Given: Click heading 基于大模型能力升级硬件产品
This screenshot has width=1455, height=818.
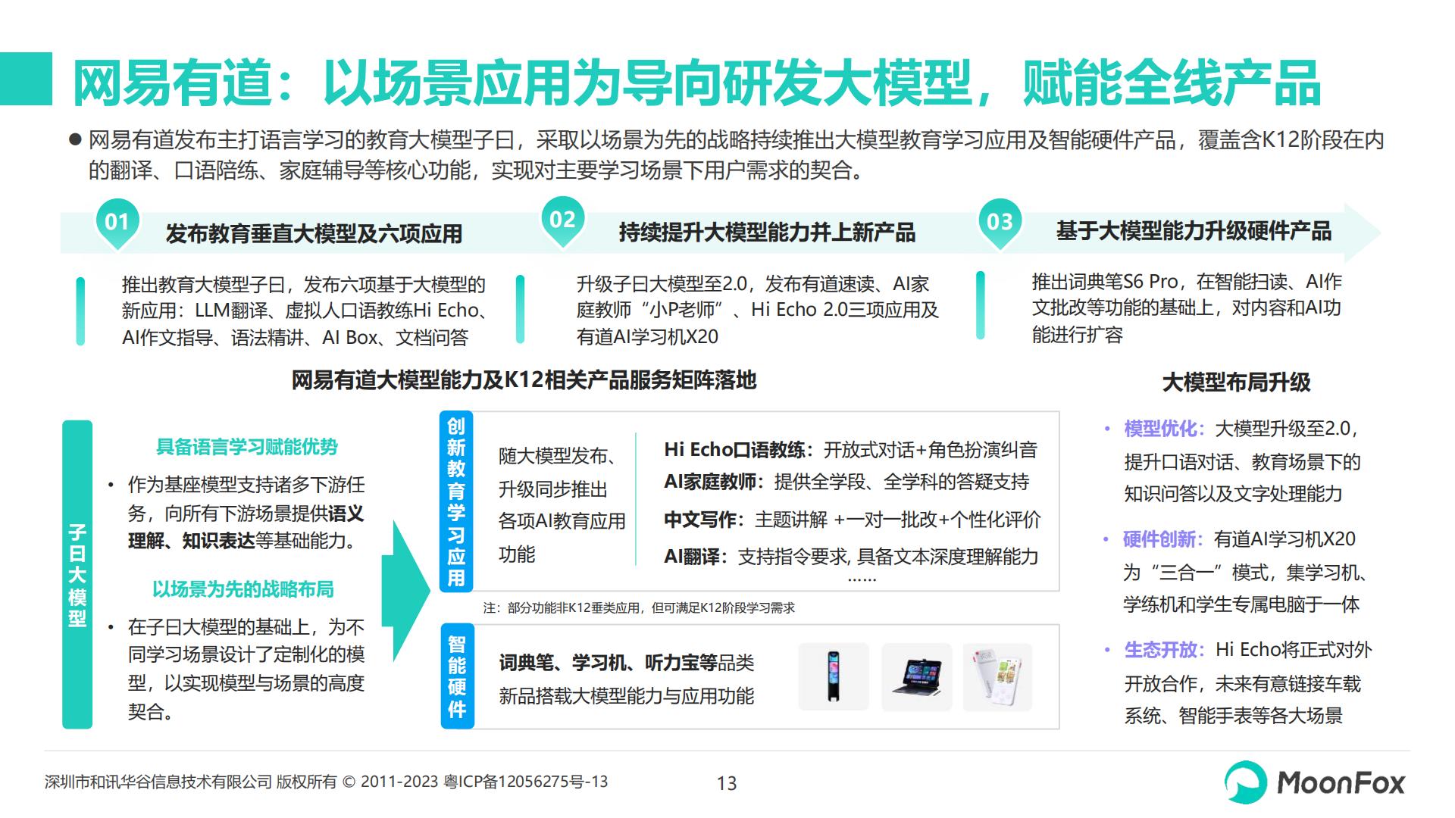Looking at the screenshot, I should point(1194,231).
